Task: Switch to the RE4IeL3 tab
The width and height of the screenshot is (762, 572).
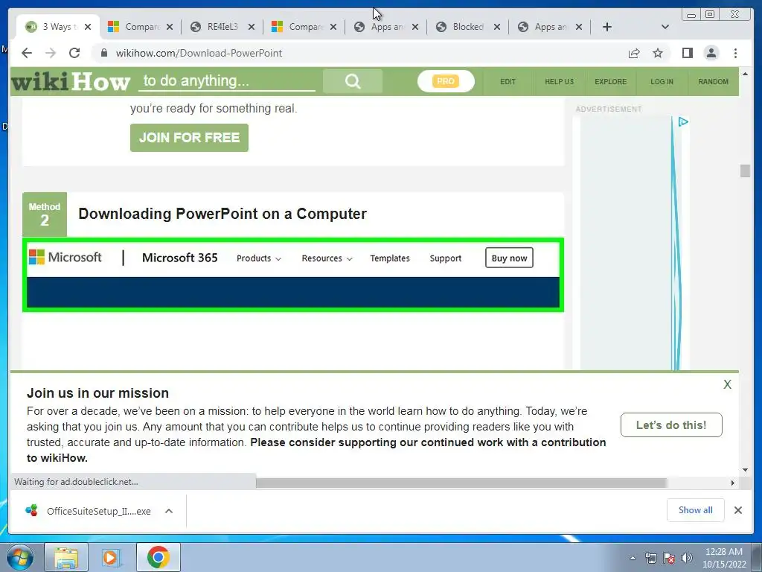Action: click(222, 27)
